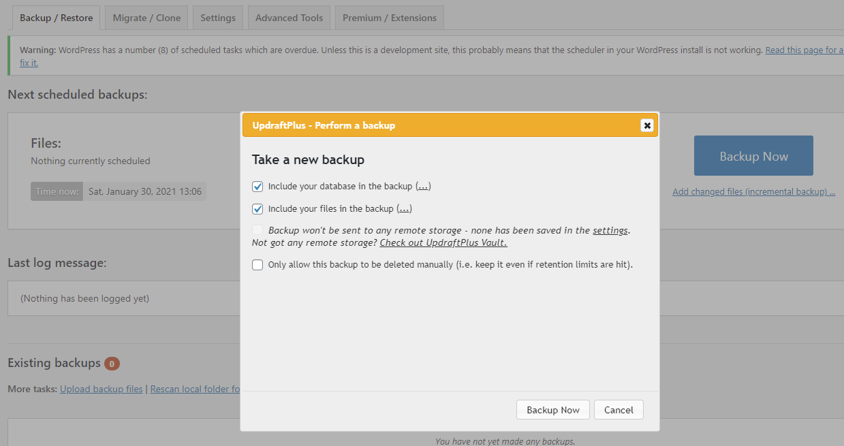Open the Settings tab
844x446 pixels.
(x=218, y=18)
